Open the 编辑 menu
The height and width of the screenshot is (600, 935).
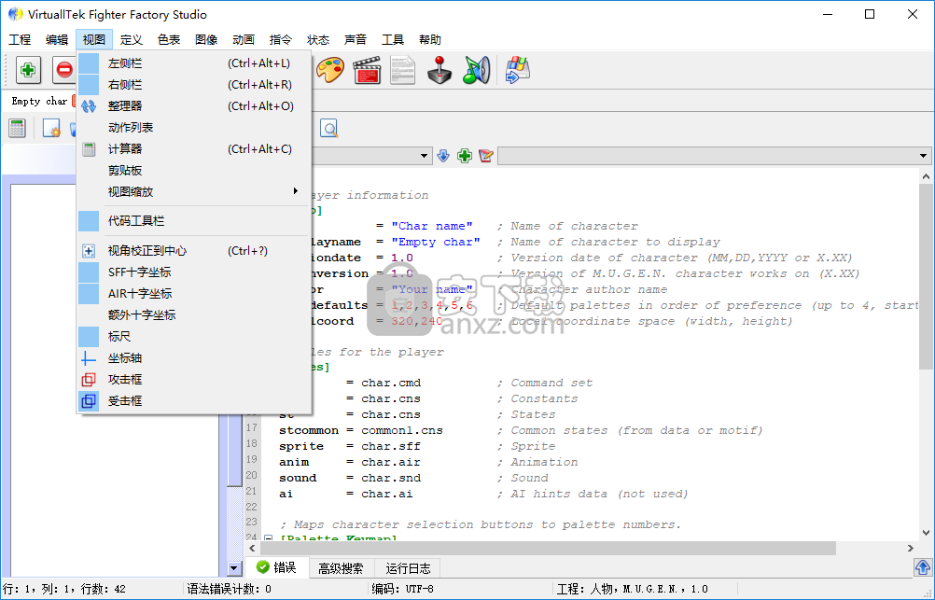click(x=57, y=40)
